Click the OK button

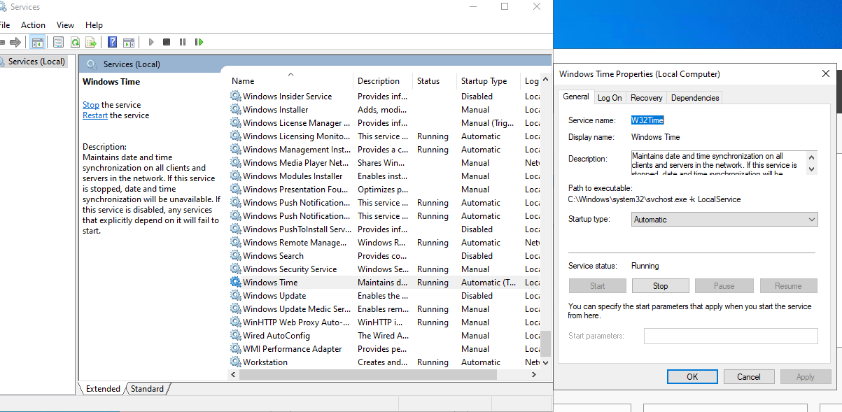692,376
